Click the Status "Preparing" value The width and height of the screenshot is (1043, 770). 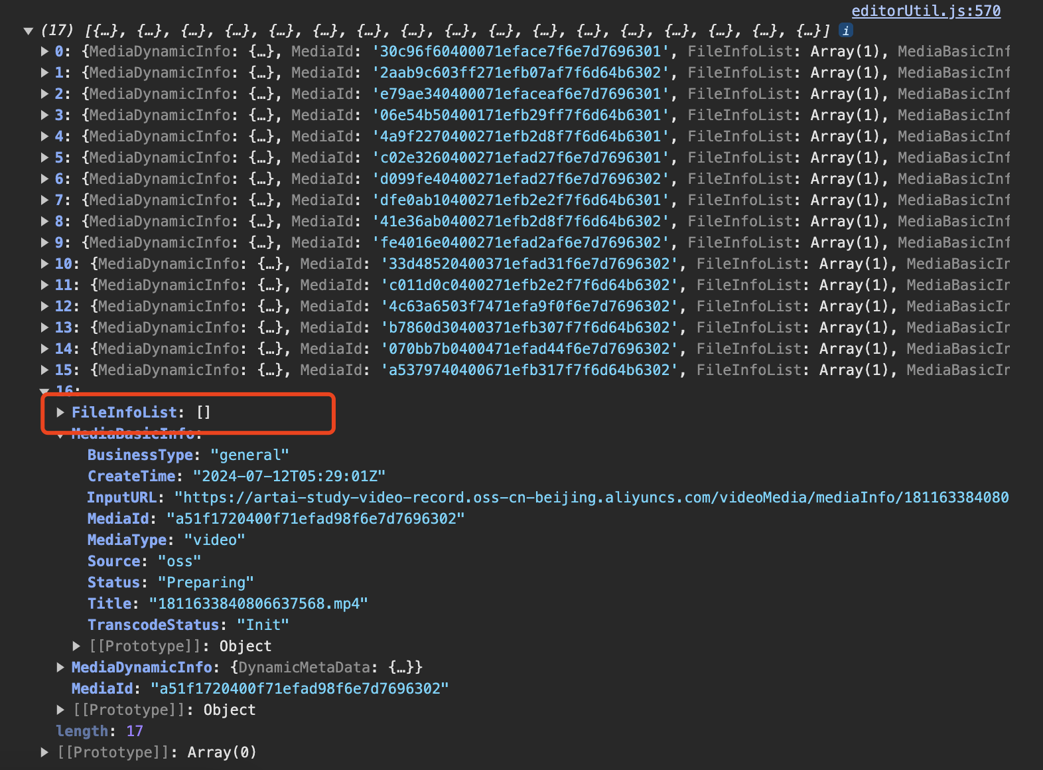206,582
